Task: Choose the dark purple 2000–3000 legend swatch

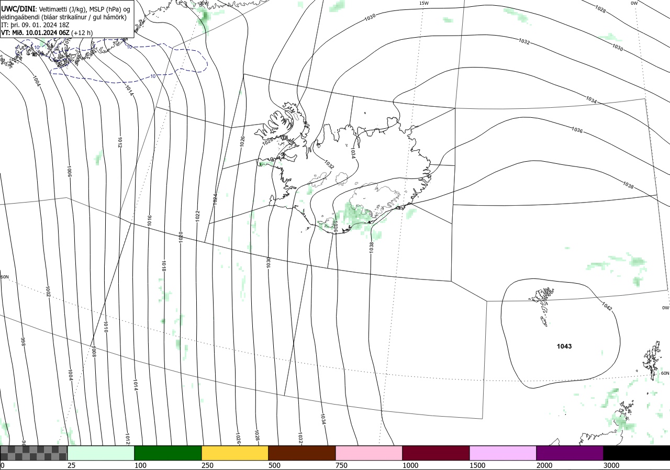Action: 570,453
